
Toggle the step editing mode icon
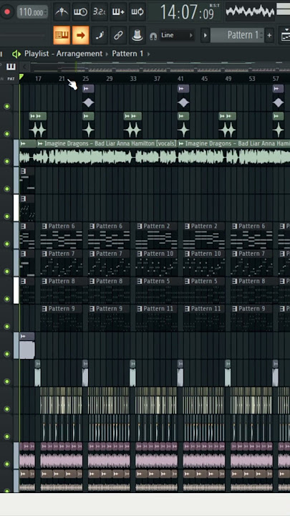(x=99, y=35)
